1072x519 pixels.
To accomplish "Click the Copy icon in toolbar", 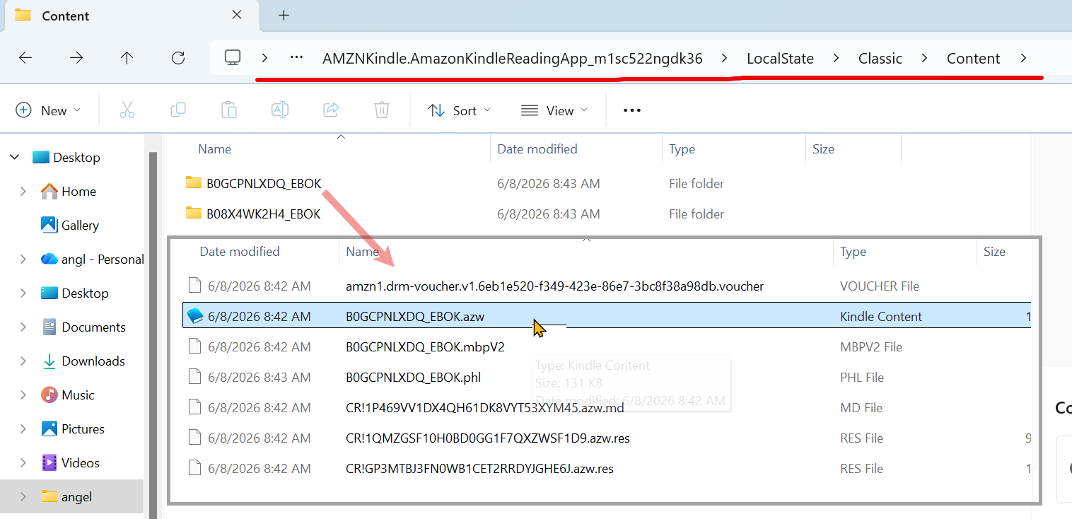I will [178, 110].
